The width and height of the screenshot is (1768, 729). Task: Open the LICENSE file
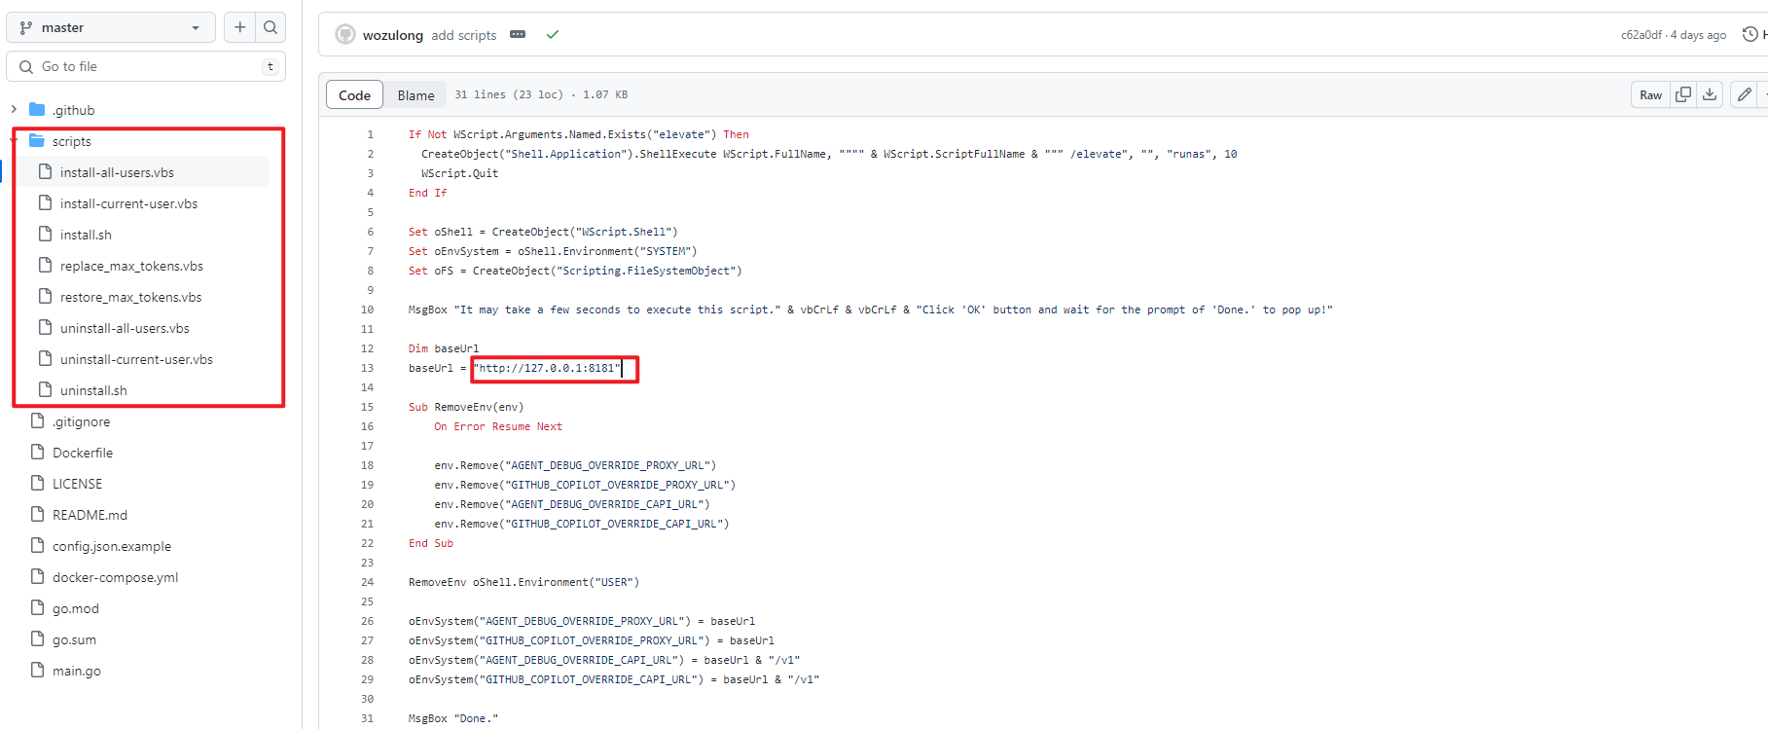(x=77, y=484)
